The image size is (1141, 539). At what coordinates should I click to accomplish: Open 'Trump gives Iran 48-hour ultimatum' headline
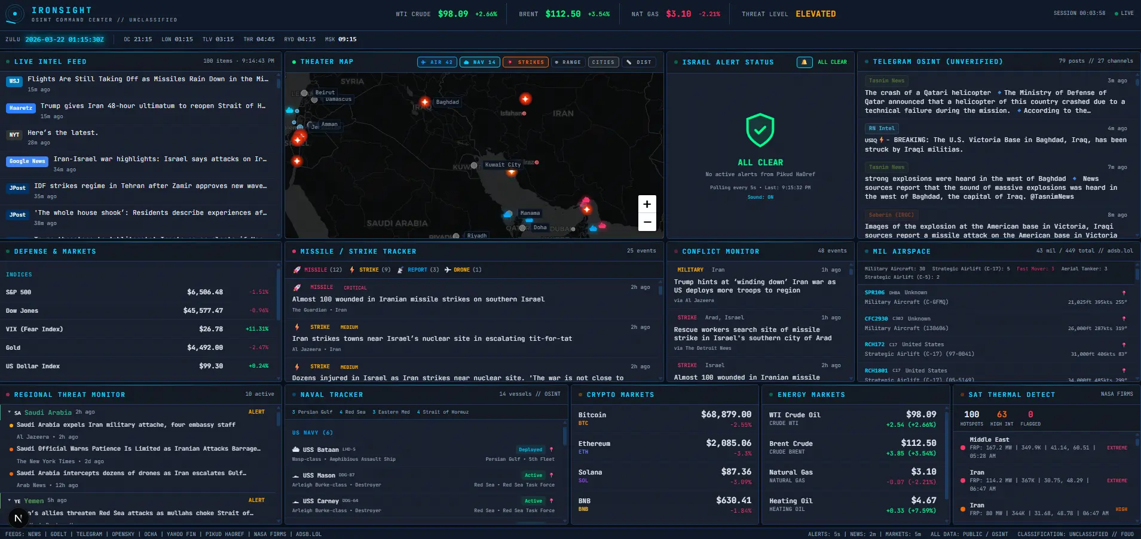[153, 106]
